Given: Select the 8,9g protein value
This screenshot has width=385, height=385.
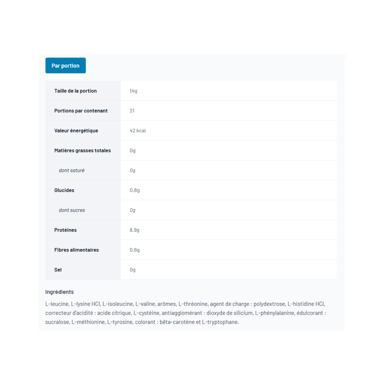Looking at the screenshot, I should 134,230.
